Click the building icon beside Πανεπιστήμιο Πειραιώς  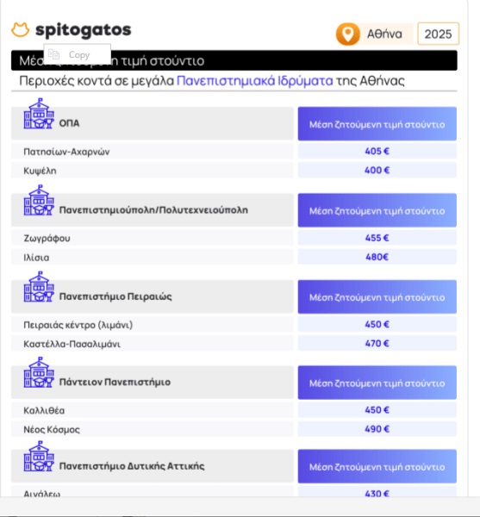point(39,287)
